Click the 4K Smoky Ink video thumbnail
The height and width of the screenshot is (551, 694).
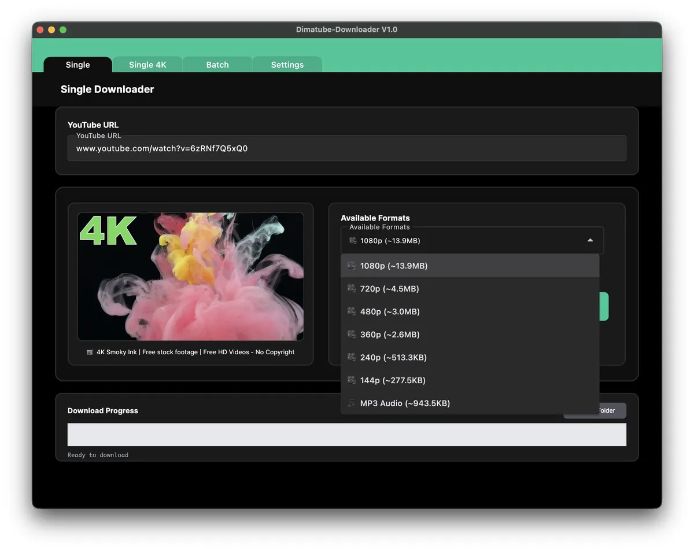pos(191,277)
